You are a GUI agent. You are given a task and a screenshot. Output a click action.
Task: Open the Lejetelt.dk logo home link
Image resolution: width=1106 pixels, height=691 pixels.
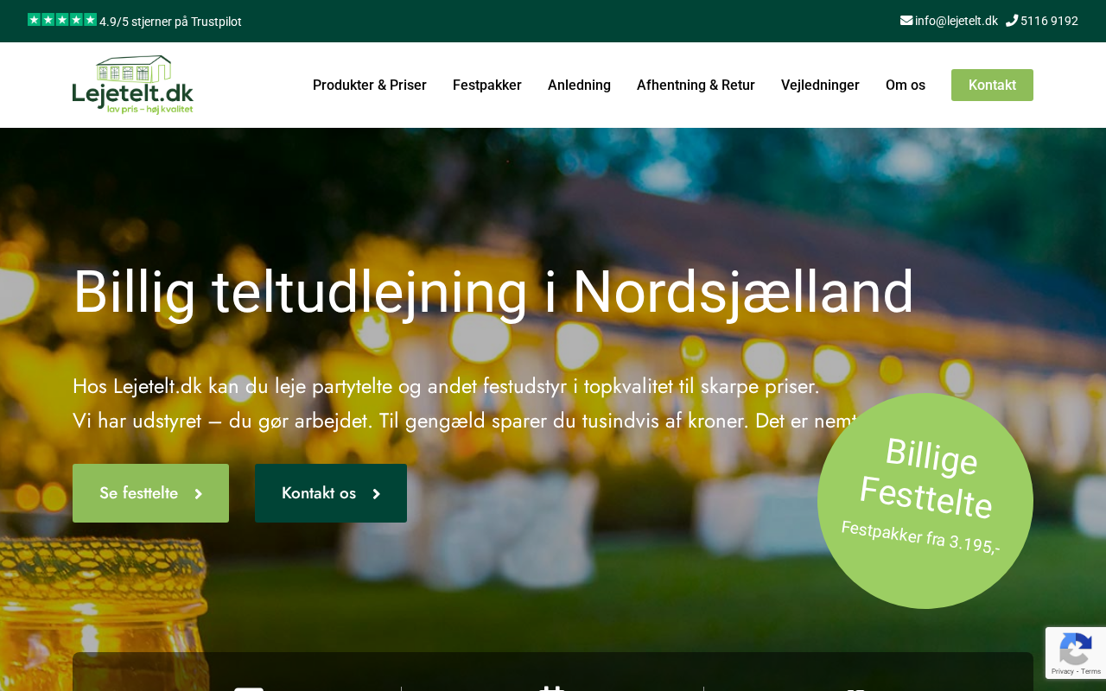133,85
